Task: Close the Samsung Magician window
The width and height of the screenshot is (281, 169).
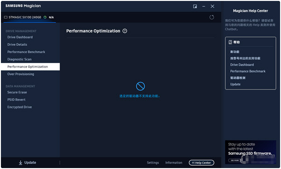Action: (212, 6)
